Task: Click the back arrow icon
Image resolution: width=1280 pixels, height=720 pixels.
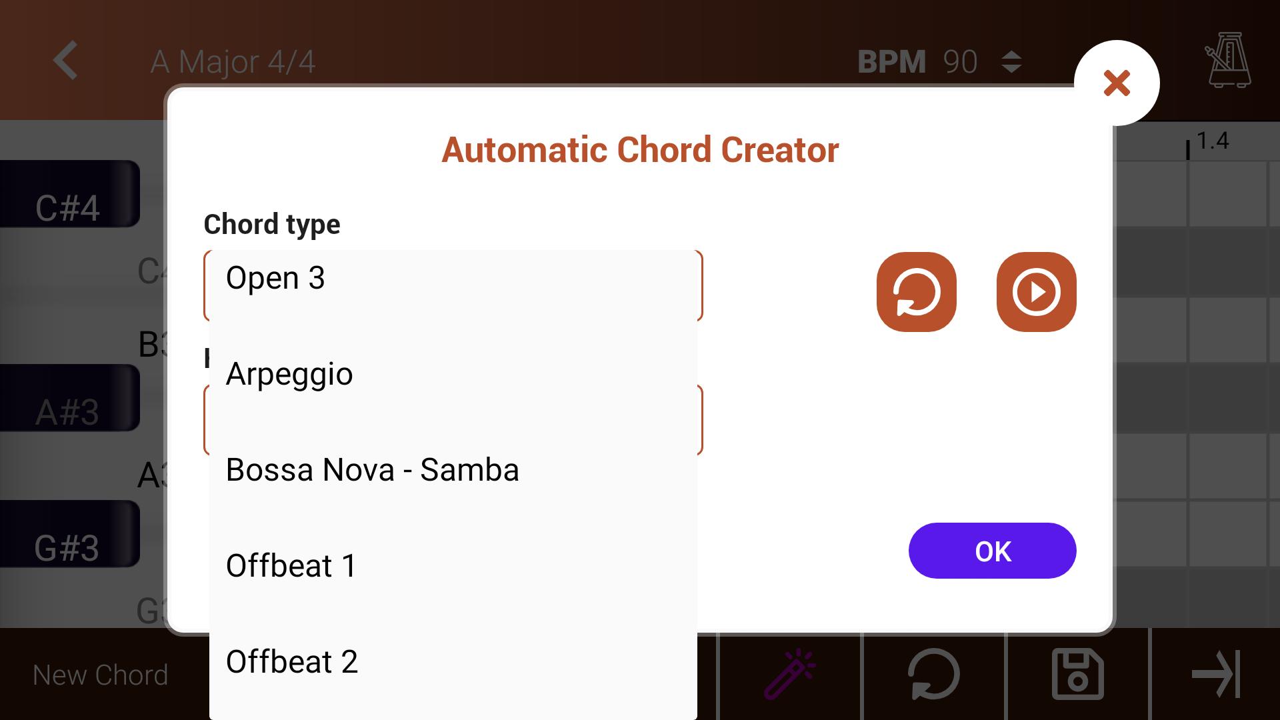Action: click(x=65, y=61)
